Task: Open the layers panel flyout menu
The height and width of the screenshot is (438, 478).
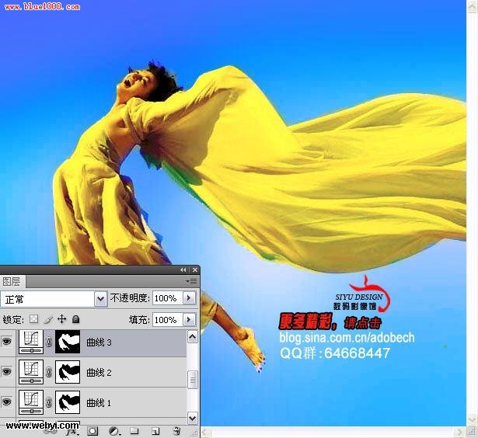Action: click(x=191, y=281)
